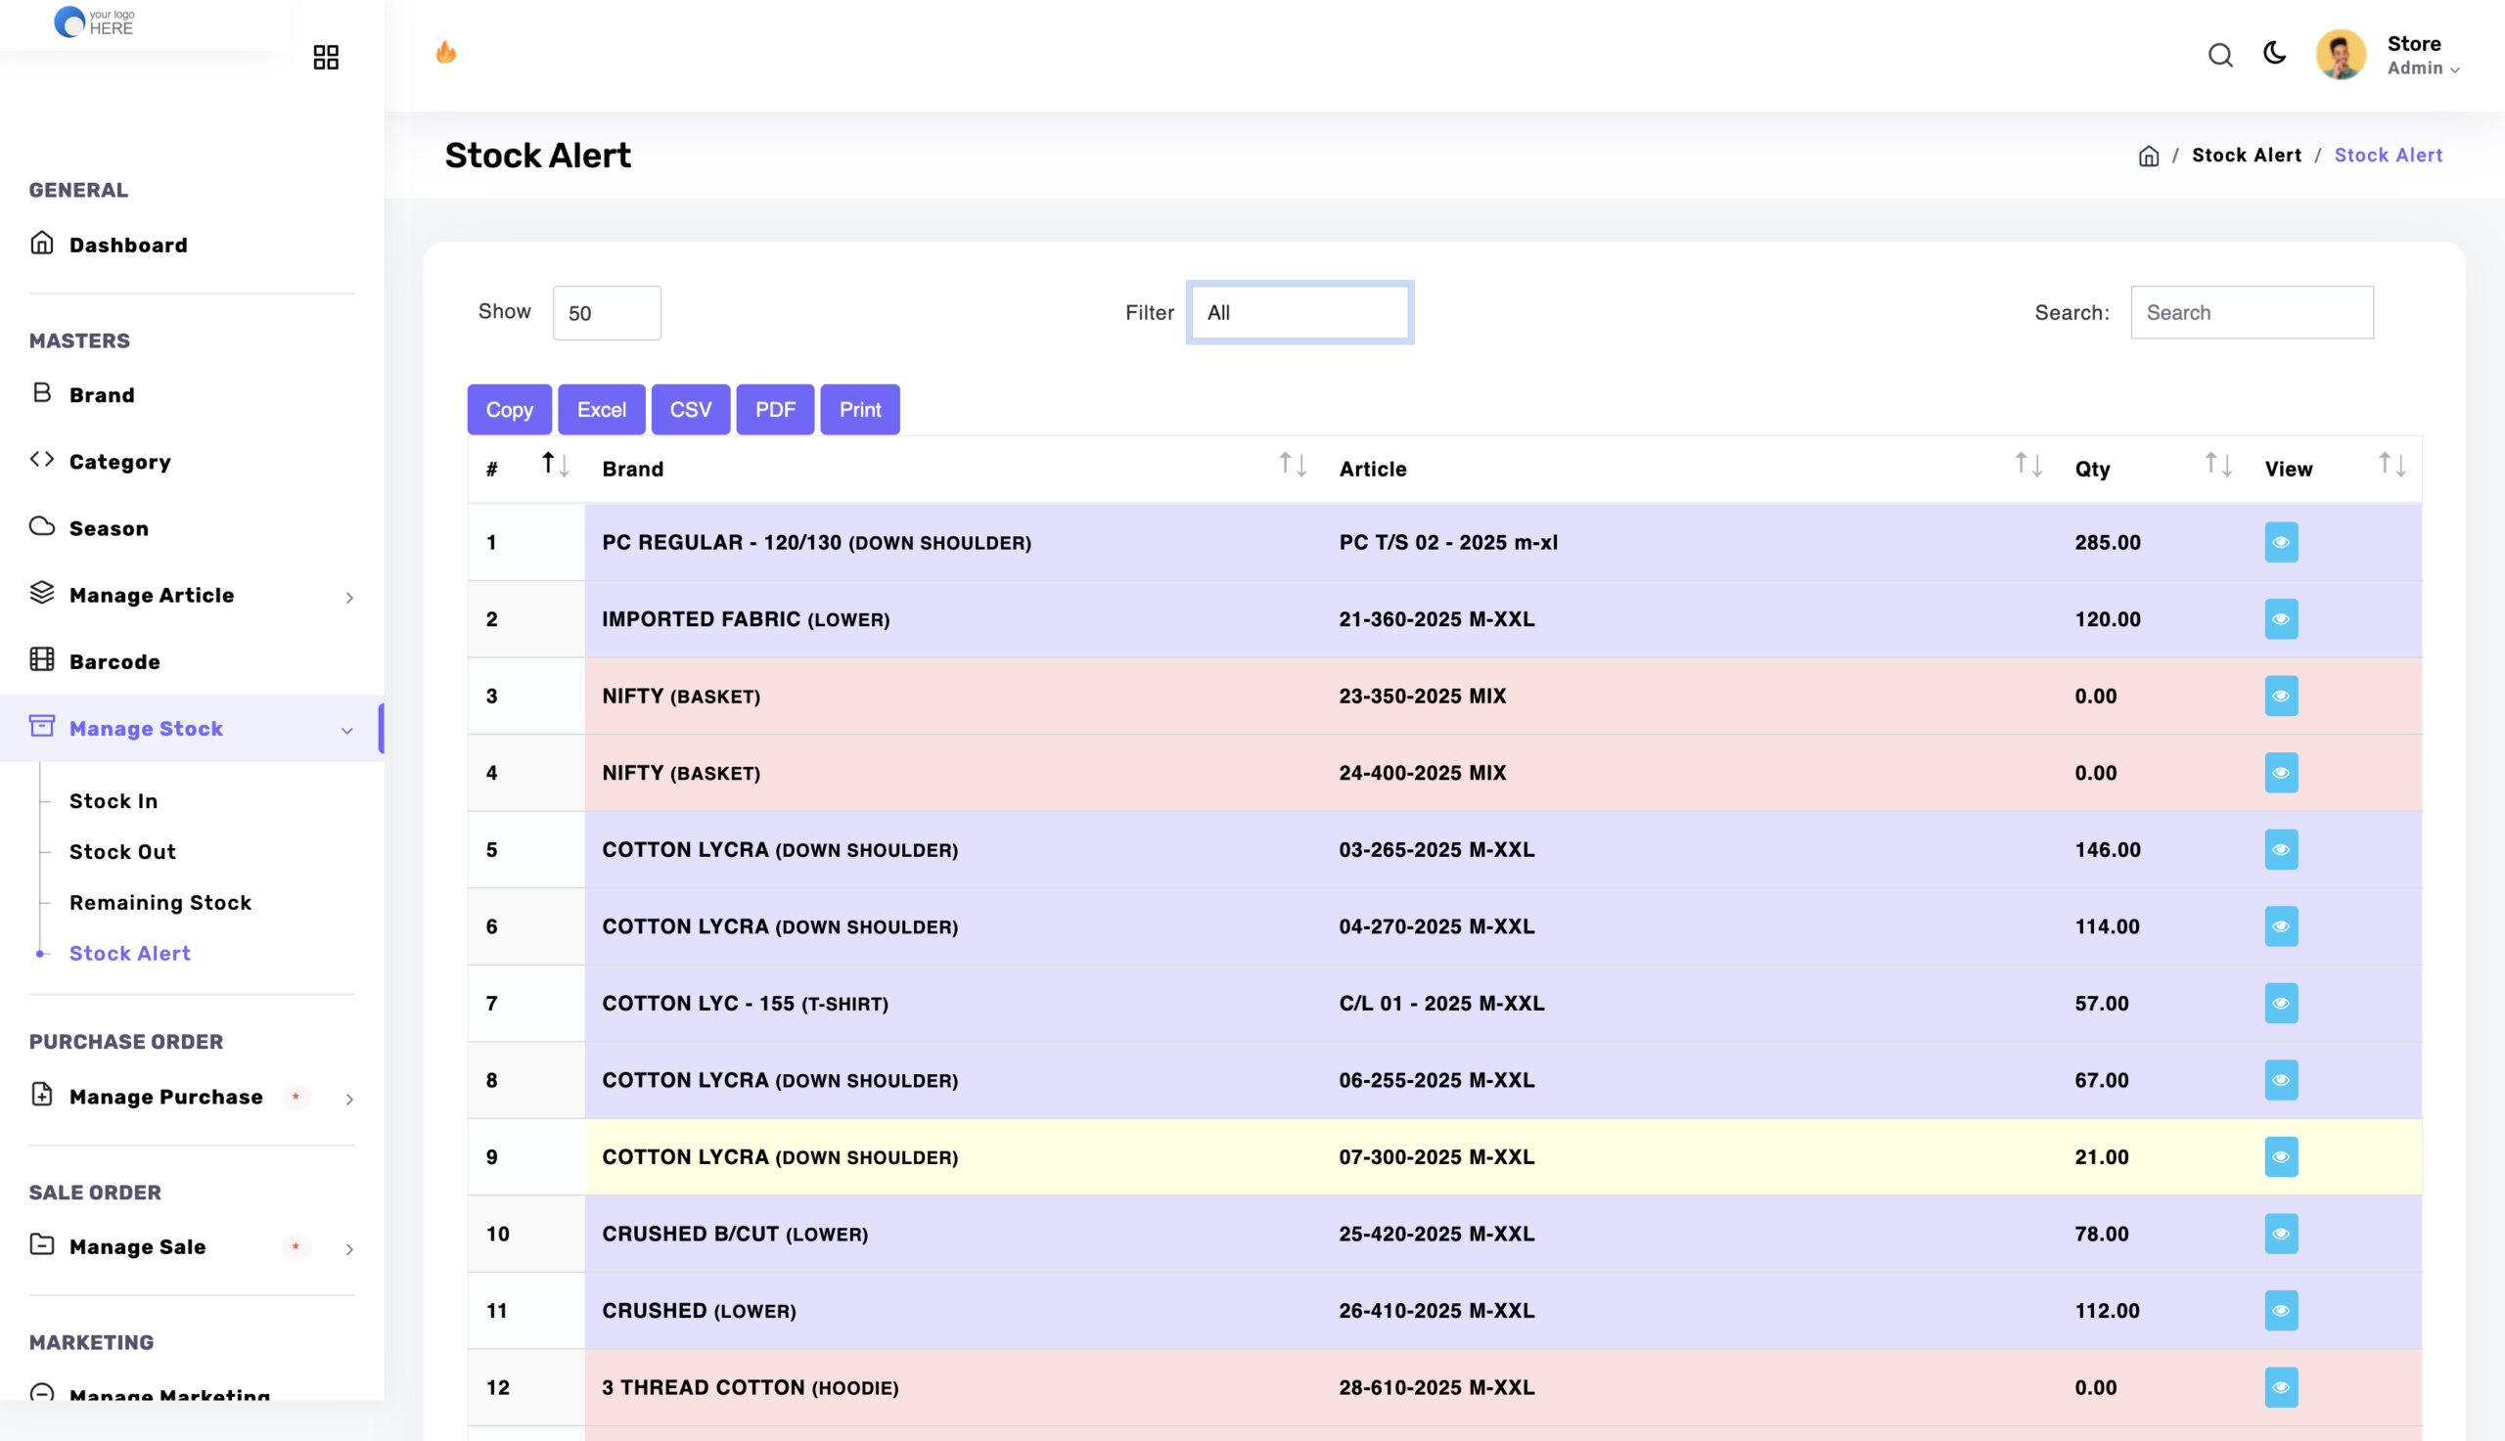Click into the Search input field
The width and height of the screenshot is (2505, 1441).
point(2251,313)
